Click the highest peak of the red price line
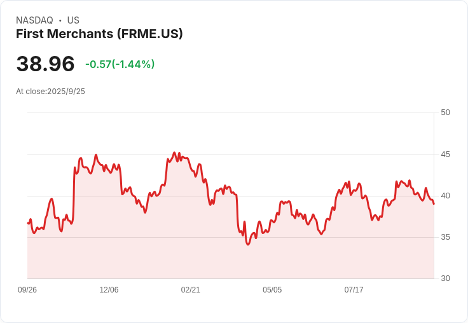 [174, 153]
